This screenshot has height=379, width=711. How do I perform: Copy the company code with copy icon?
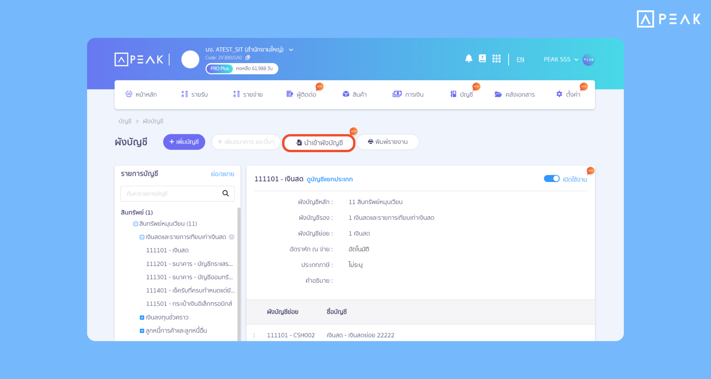248,57
